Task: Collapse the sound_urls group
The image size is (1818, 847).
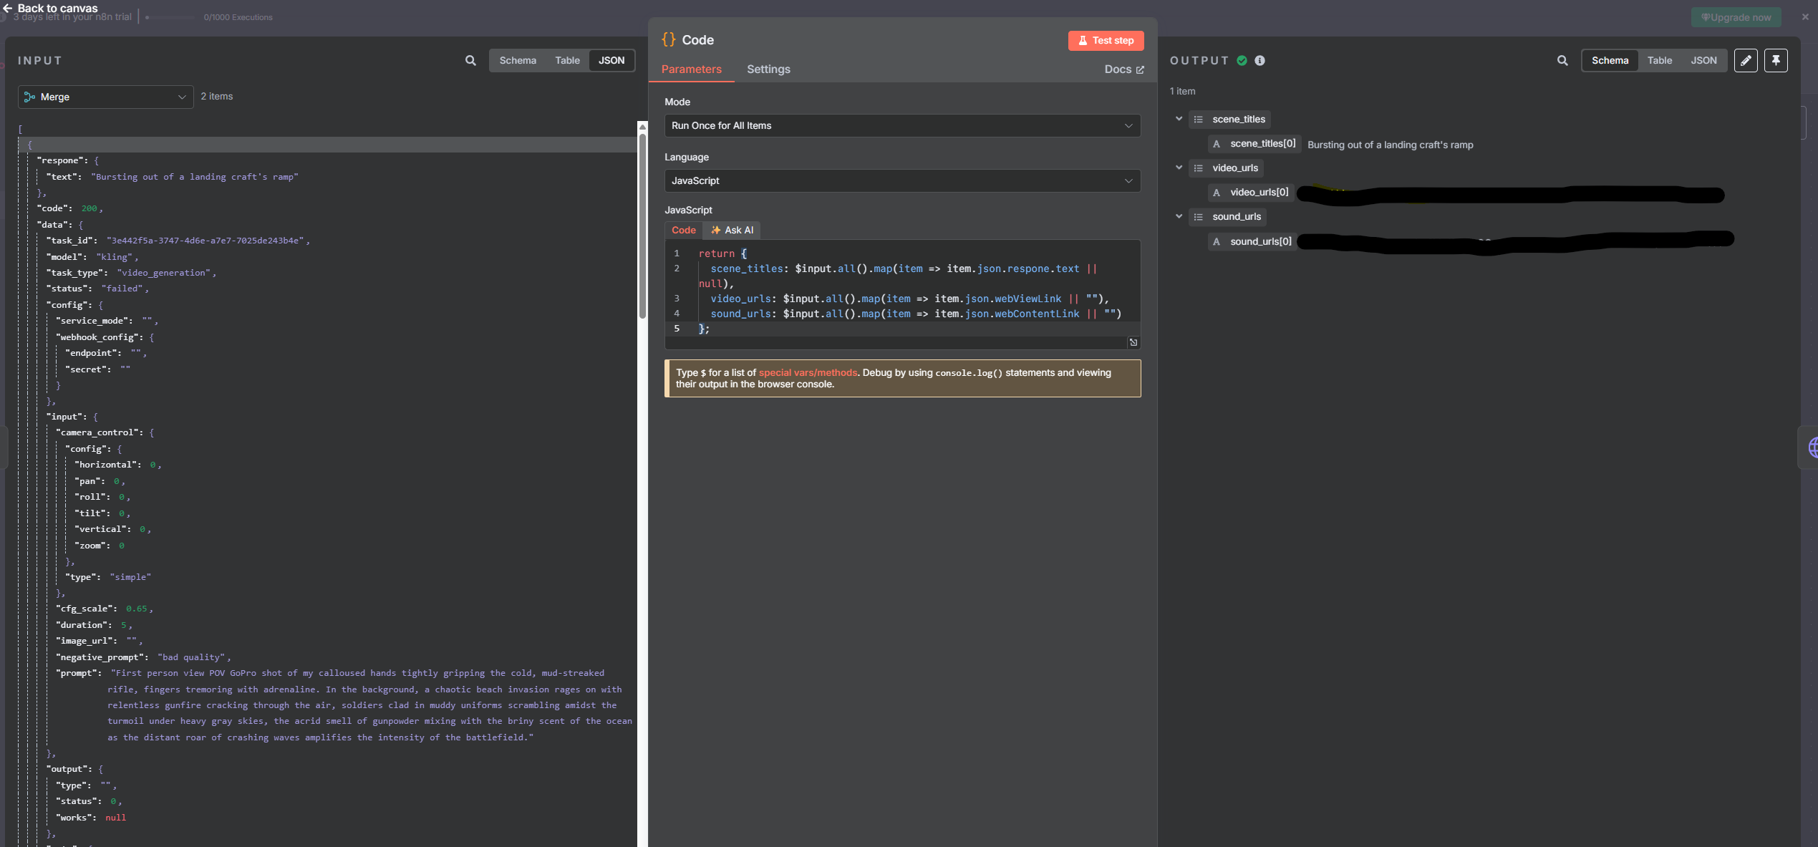Action: (1179, 216)
